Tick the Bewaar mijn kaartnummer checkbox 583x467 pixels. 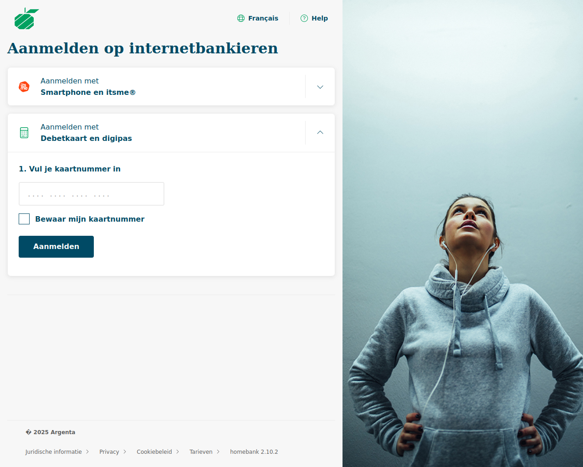point(24,219)
